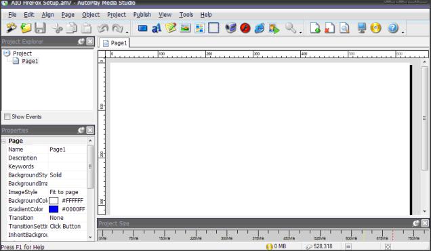The height and width of the screenshot is (251, 431).
Task: Open the dropdown arrow beside the zoom tool
Action: pyautogui.click(x=300, y=32)
